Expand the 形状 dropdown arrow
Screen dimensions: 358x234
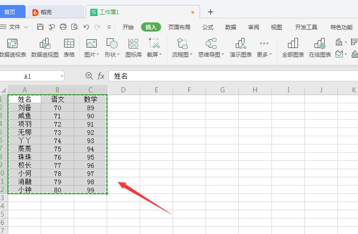118,54
